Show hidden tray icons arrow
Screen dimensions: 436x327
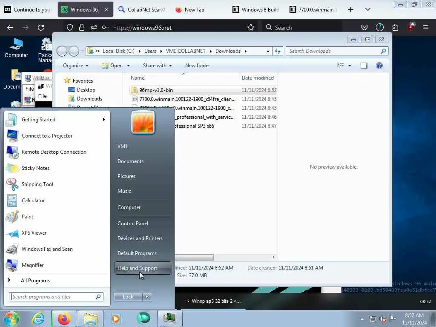coord(362,319)
